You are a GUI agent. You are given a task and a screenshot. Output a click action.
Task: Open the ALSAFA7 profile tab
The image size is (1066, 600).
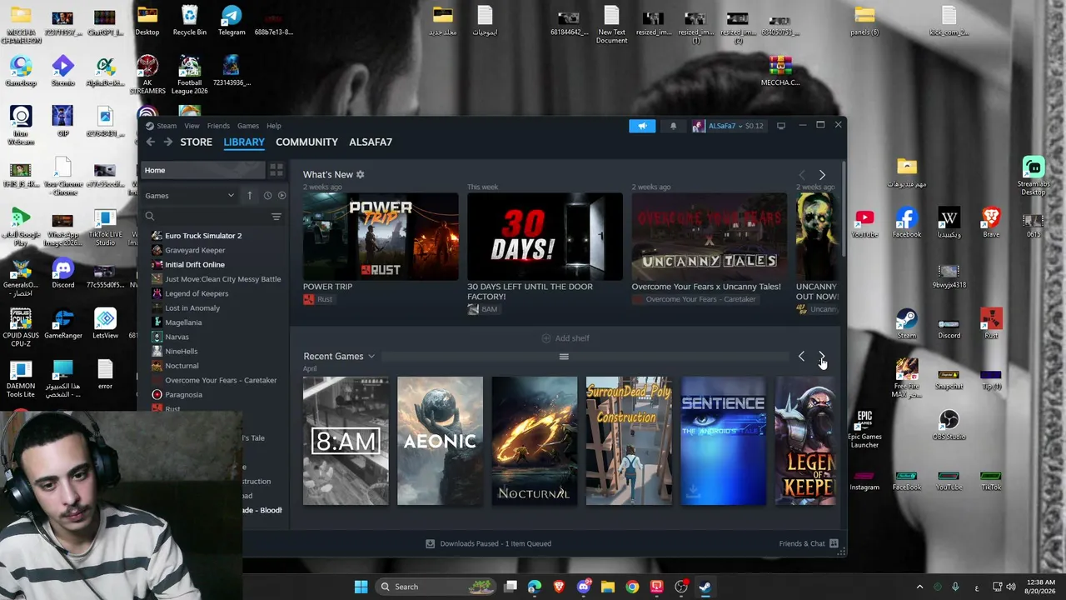(x=371, y=142)
